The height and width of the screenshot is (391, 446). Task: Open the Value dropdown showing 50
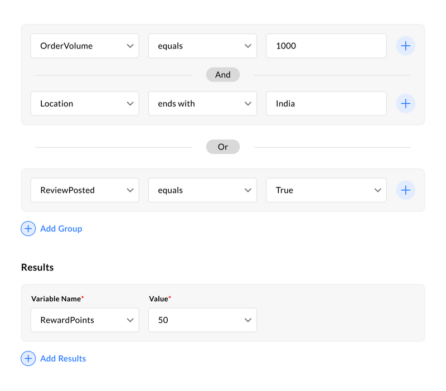[x=202, y=320]
